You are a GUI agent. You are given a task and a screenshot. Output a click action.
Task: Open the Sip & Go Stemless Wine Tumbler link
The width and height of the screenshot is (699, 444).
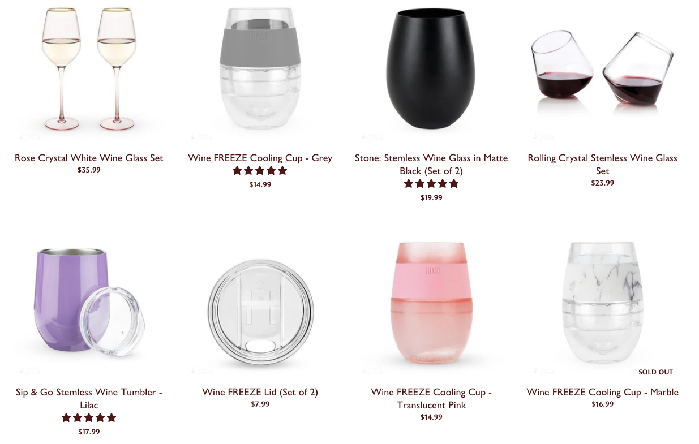click(x=89, y=398)
